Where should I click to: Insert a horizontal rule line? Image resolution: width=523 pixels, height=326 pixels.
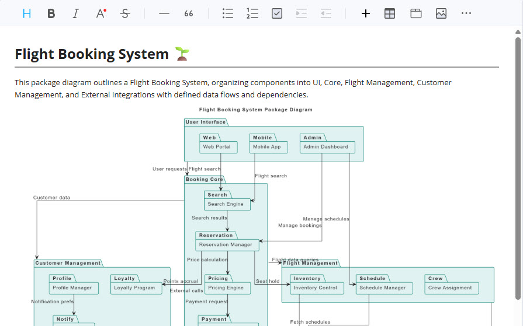click(164, 13)
